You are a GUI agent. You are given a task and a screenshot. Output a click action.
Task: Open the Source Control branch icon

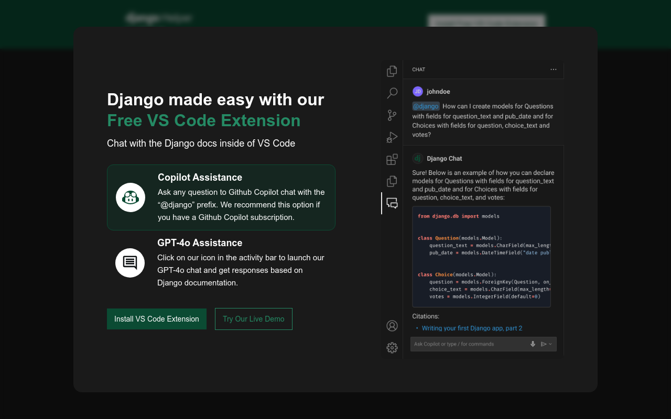point(392,115)
